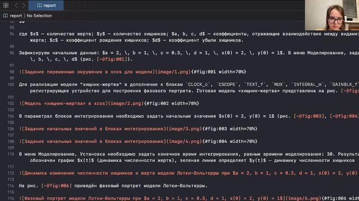Click the [-@fig:003] reference on line 104

309,116
